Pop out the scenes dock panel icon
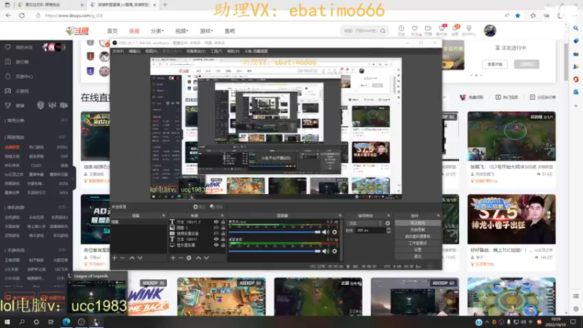 (x=163, y=216)
